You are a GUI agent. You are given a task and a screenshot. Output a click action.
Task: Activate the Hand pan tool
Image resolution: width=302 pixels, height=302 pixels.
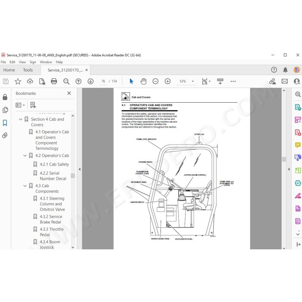(143, 81)
